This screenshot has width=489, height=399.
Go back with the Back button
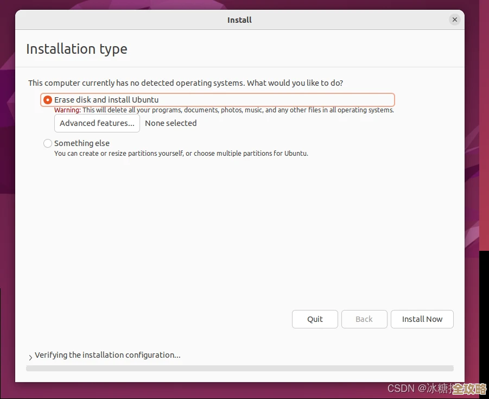click(x=364, y=319)
